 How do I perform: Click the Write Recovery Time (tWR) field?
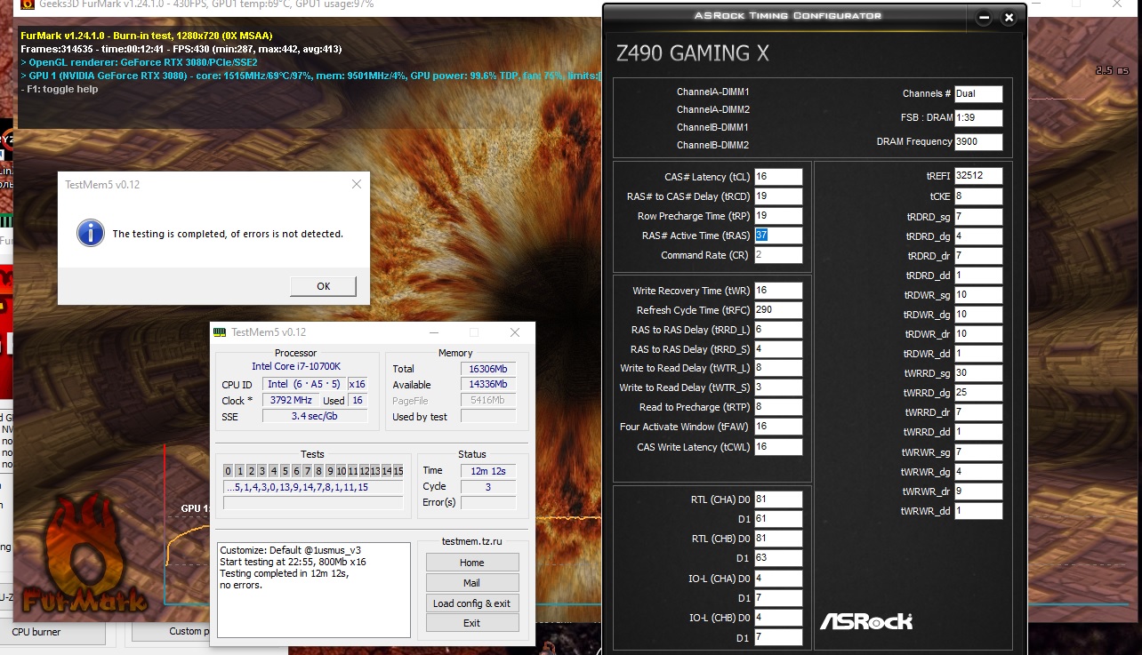(778, 291)
